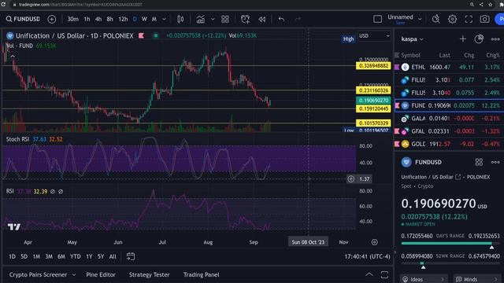The width and height of the screenshot is (504, 283).
Task: Open the Unification / US Dollar external link
Action: (458, 177)
